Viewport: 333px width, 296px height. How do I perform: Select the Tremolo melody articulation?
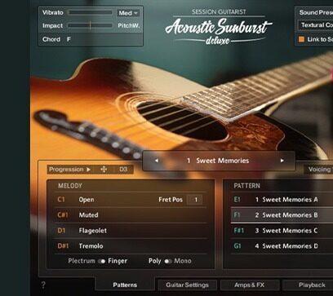(91, 246)
